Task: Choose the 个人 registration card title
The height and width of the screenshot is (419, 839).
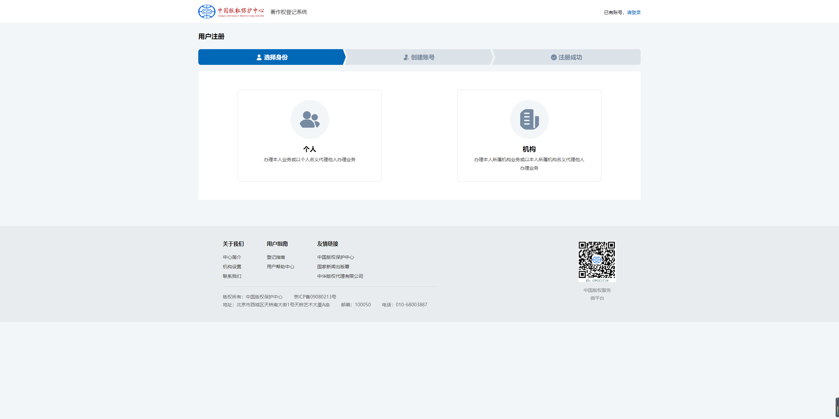Action: (x=309, y=149)
